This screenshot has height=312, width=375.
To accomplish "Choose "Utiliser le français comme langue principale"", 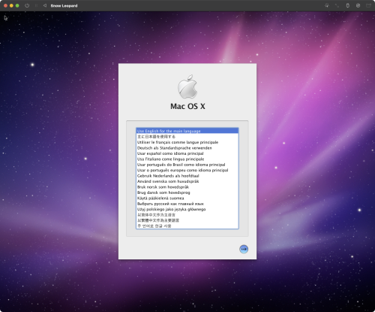I will pos(187,142).
